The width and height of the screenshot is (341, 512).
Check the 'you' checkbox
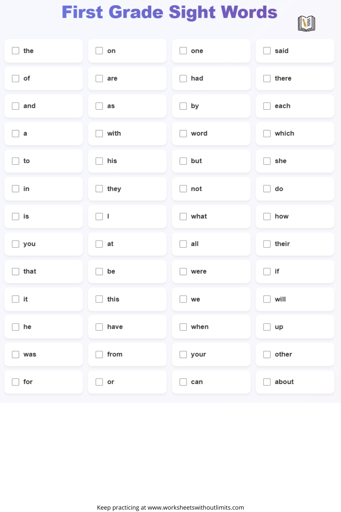(x=16, y=244)
